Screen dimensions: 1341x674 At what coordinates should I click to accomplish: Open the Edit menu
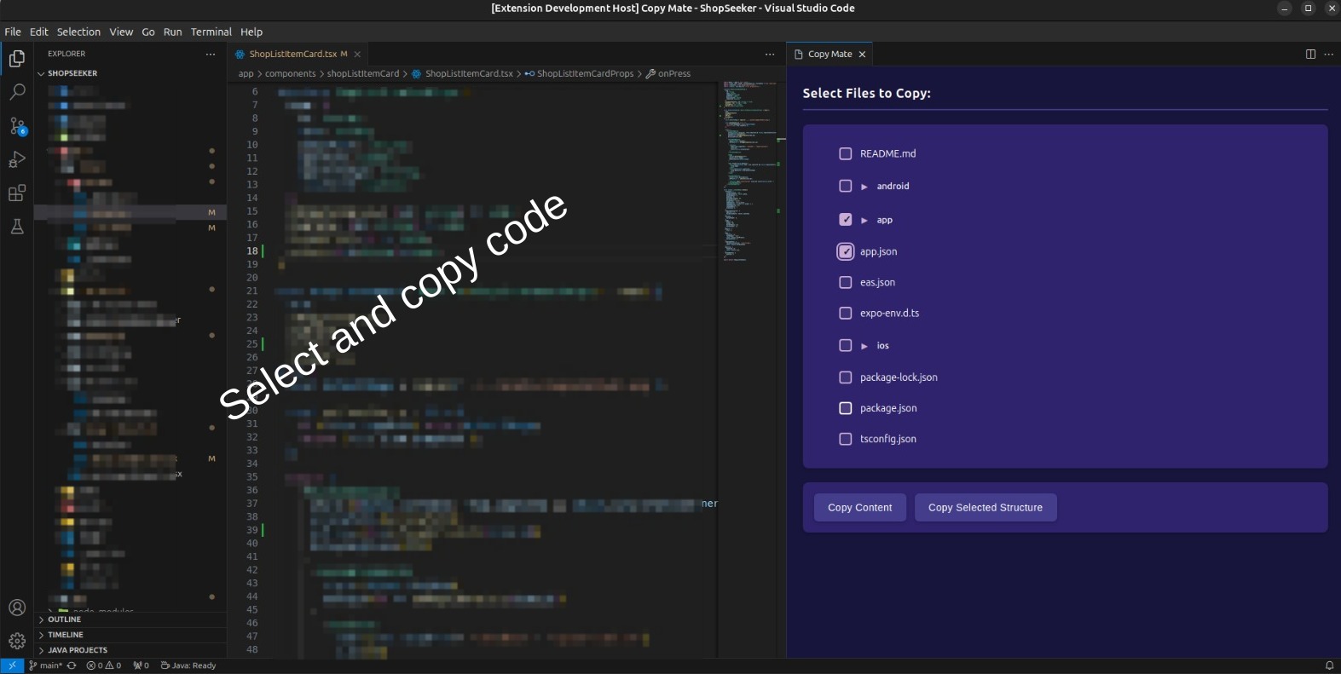[x=39, y=32]
